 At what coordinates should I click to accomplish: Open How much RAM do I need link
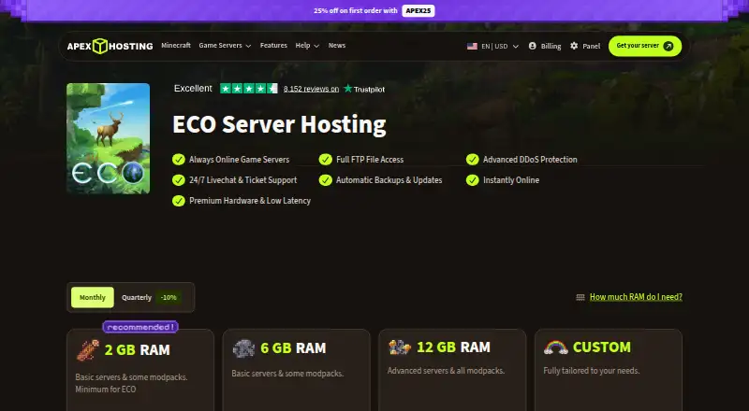click(636, 297)
